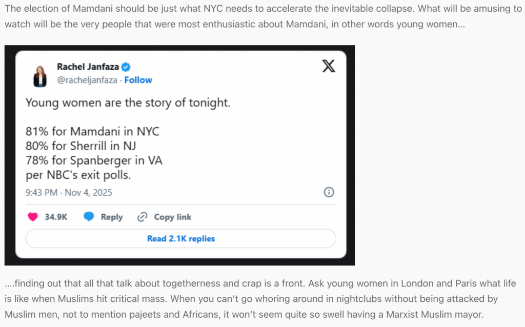Click the black border of the embedded tweet image

(x=10, y=154)
